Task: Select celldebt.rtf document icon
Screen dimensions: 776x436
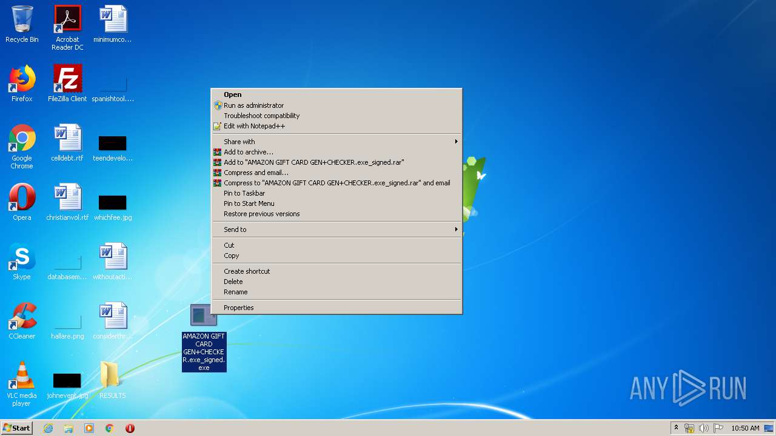Action: 67,143
